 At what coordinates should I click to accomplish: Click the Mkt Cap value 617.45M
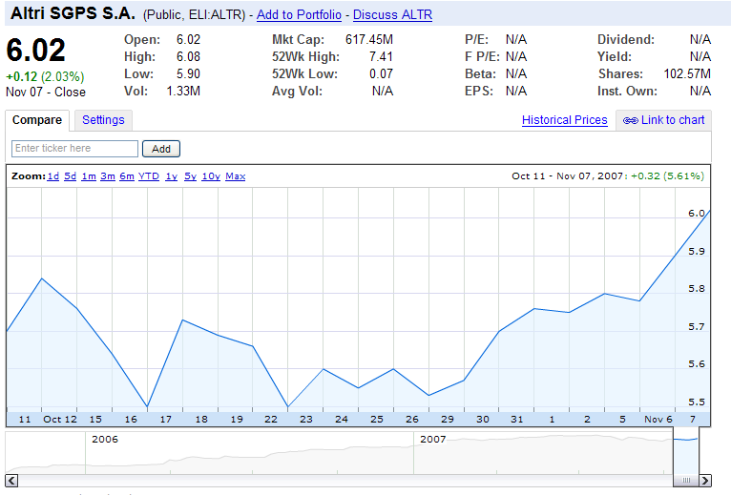(x=369, y=40)
